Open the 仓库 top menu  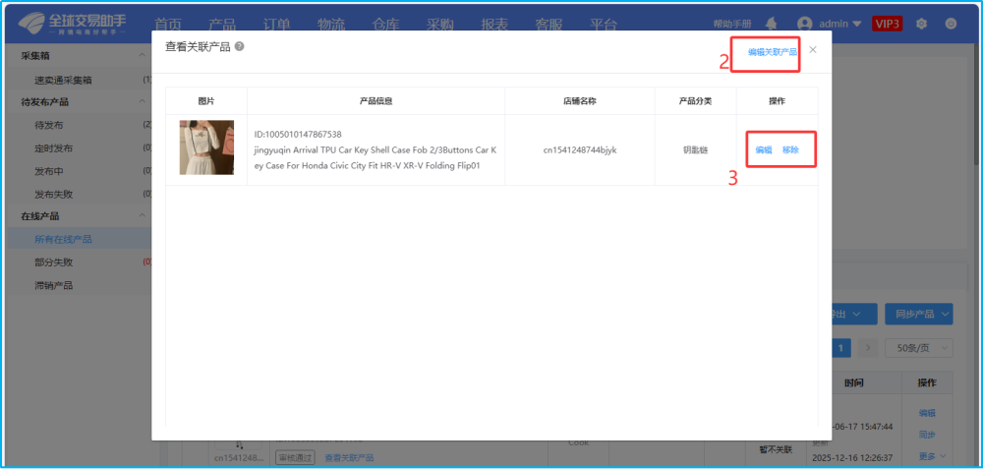click(385, 25)
